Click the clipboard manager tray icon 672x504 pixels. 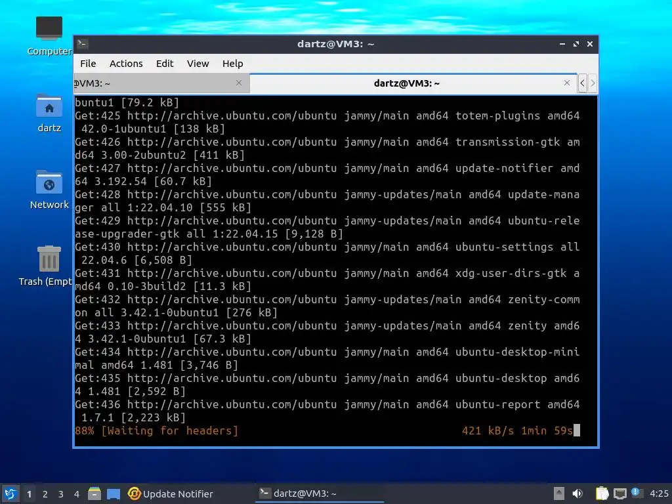pos(602,493)
